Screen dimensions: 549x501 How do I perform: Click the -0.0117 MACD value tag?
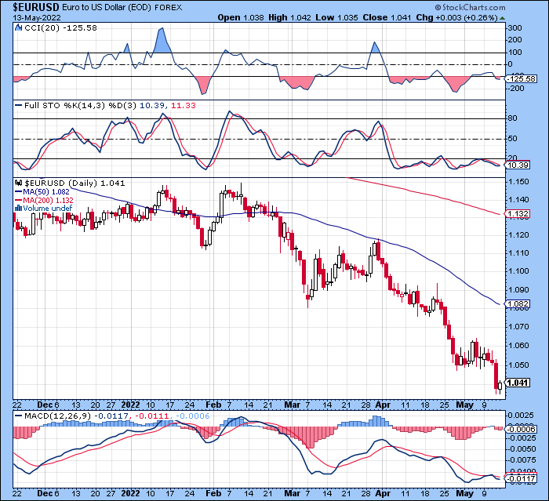pyautogui.click(x=521, y=478)
